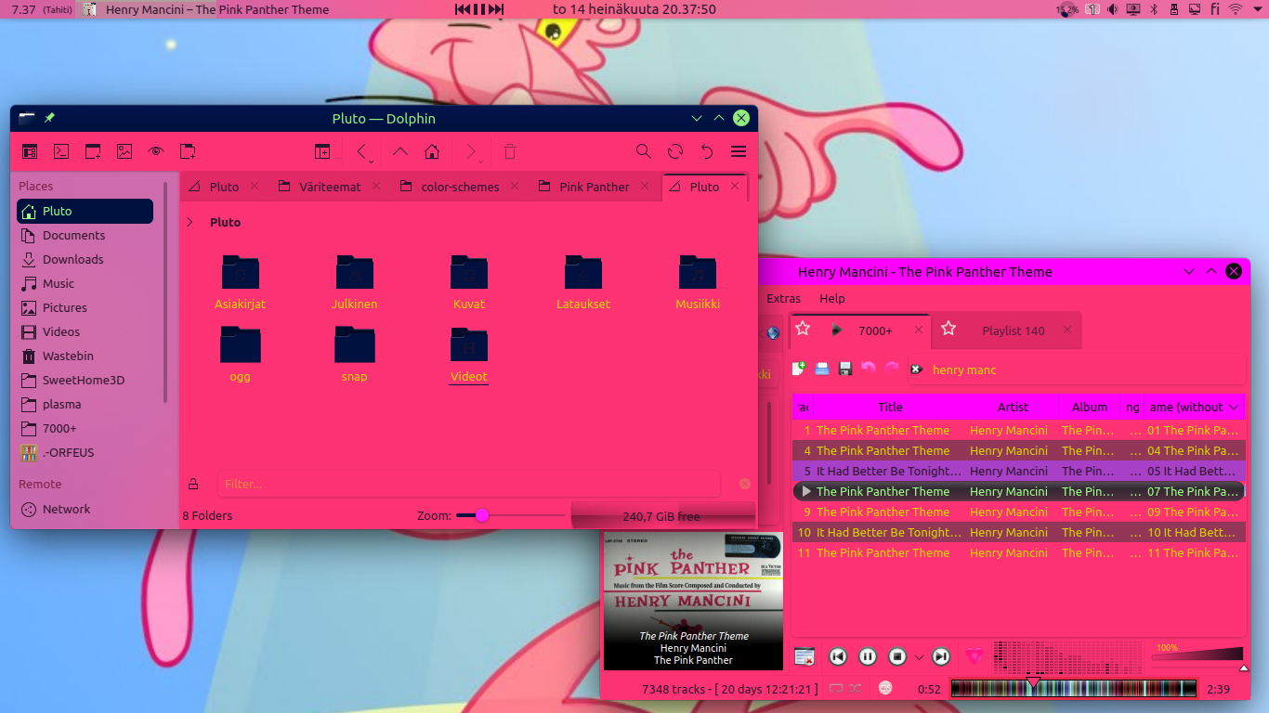Viewport: 1269px width, 713px height.
Task: Toggle the repeat mode icon
Action: (835, 689)
